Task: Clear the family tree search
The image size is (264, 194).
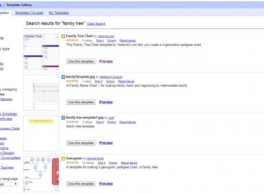Action: (x=96, y=23)
